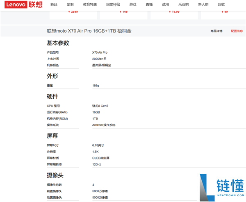
Task: Select the resolution value 1.5K
Action: pos(96,152)
